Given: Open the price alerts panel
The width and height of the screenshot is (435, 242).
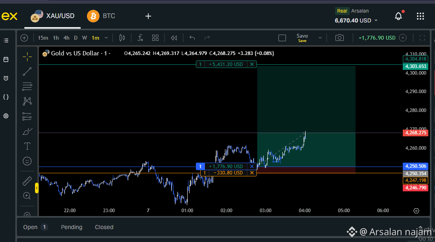Looking at the screenshot, I should click(x=6, y=78).
